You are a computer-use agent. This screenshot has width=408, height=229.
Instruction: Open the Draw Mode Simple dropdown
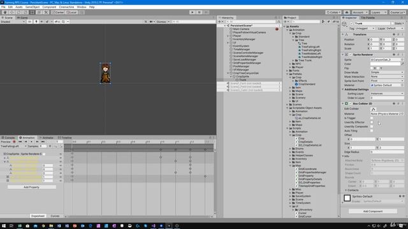(387, 73)
